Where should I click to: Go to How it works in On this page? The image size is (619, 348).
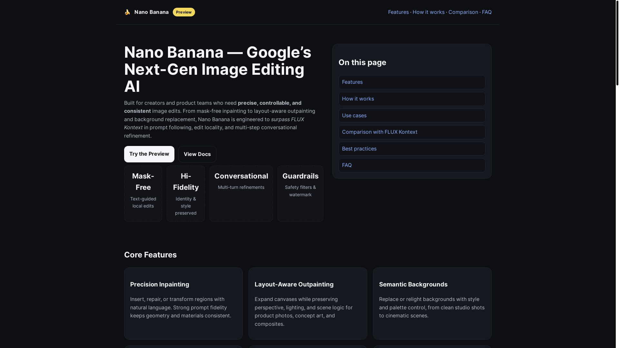pos(412,99)
